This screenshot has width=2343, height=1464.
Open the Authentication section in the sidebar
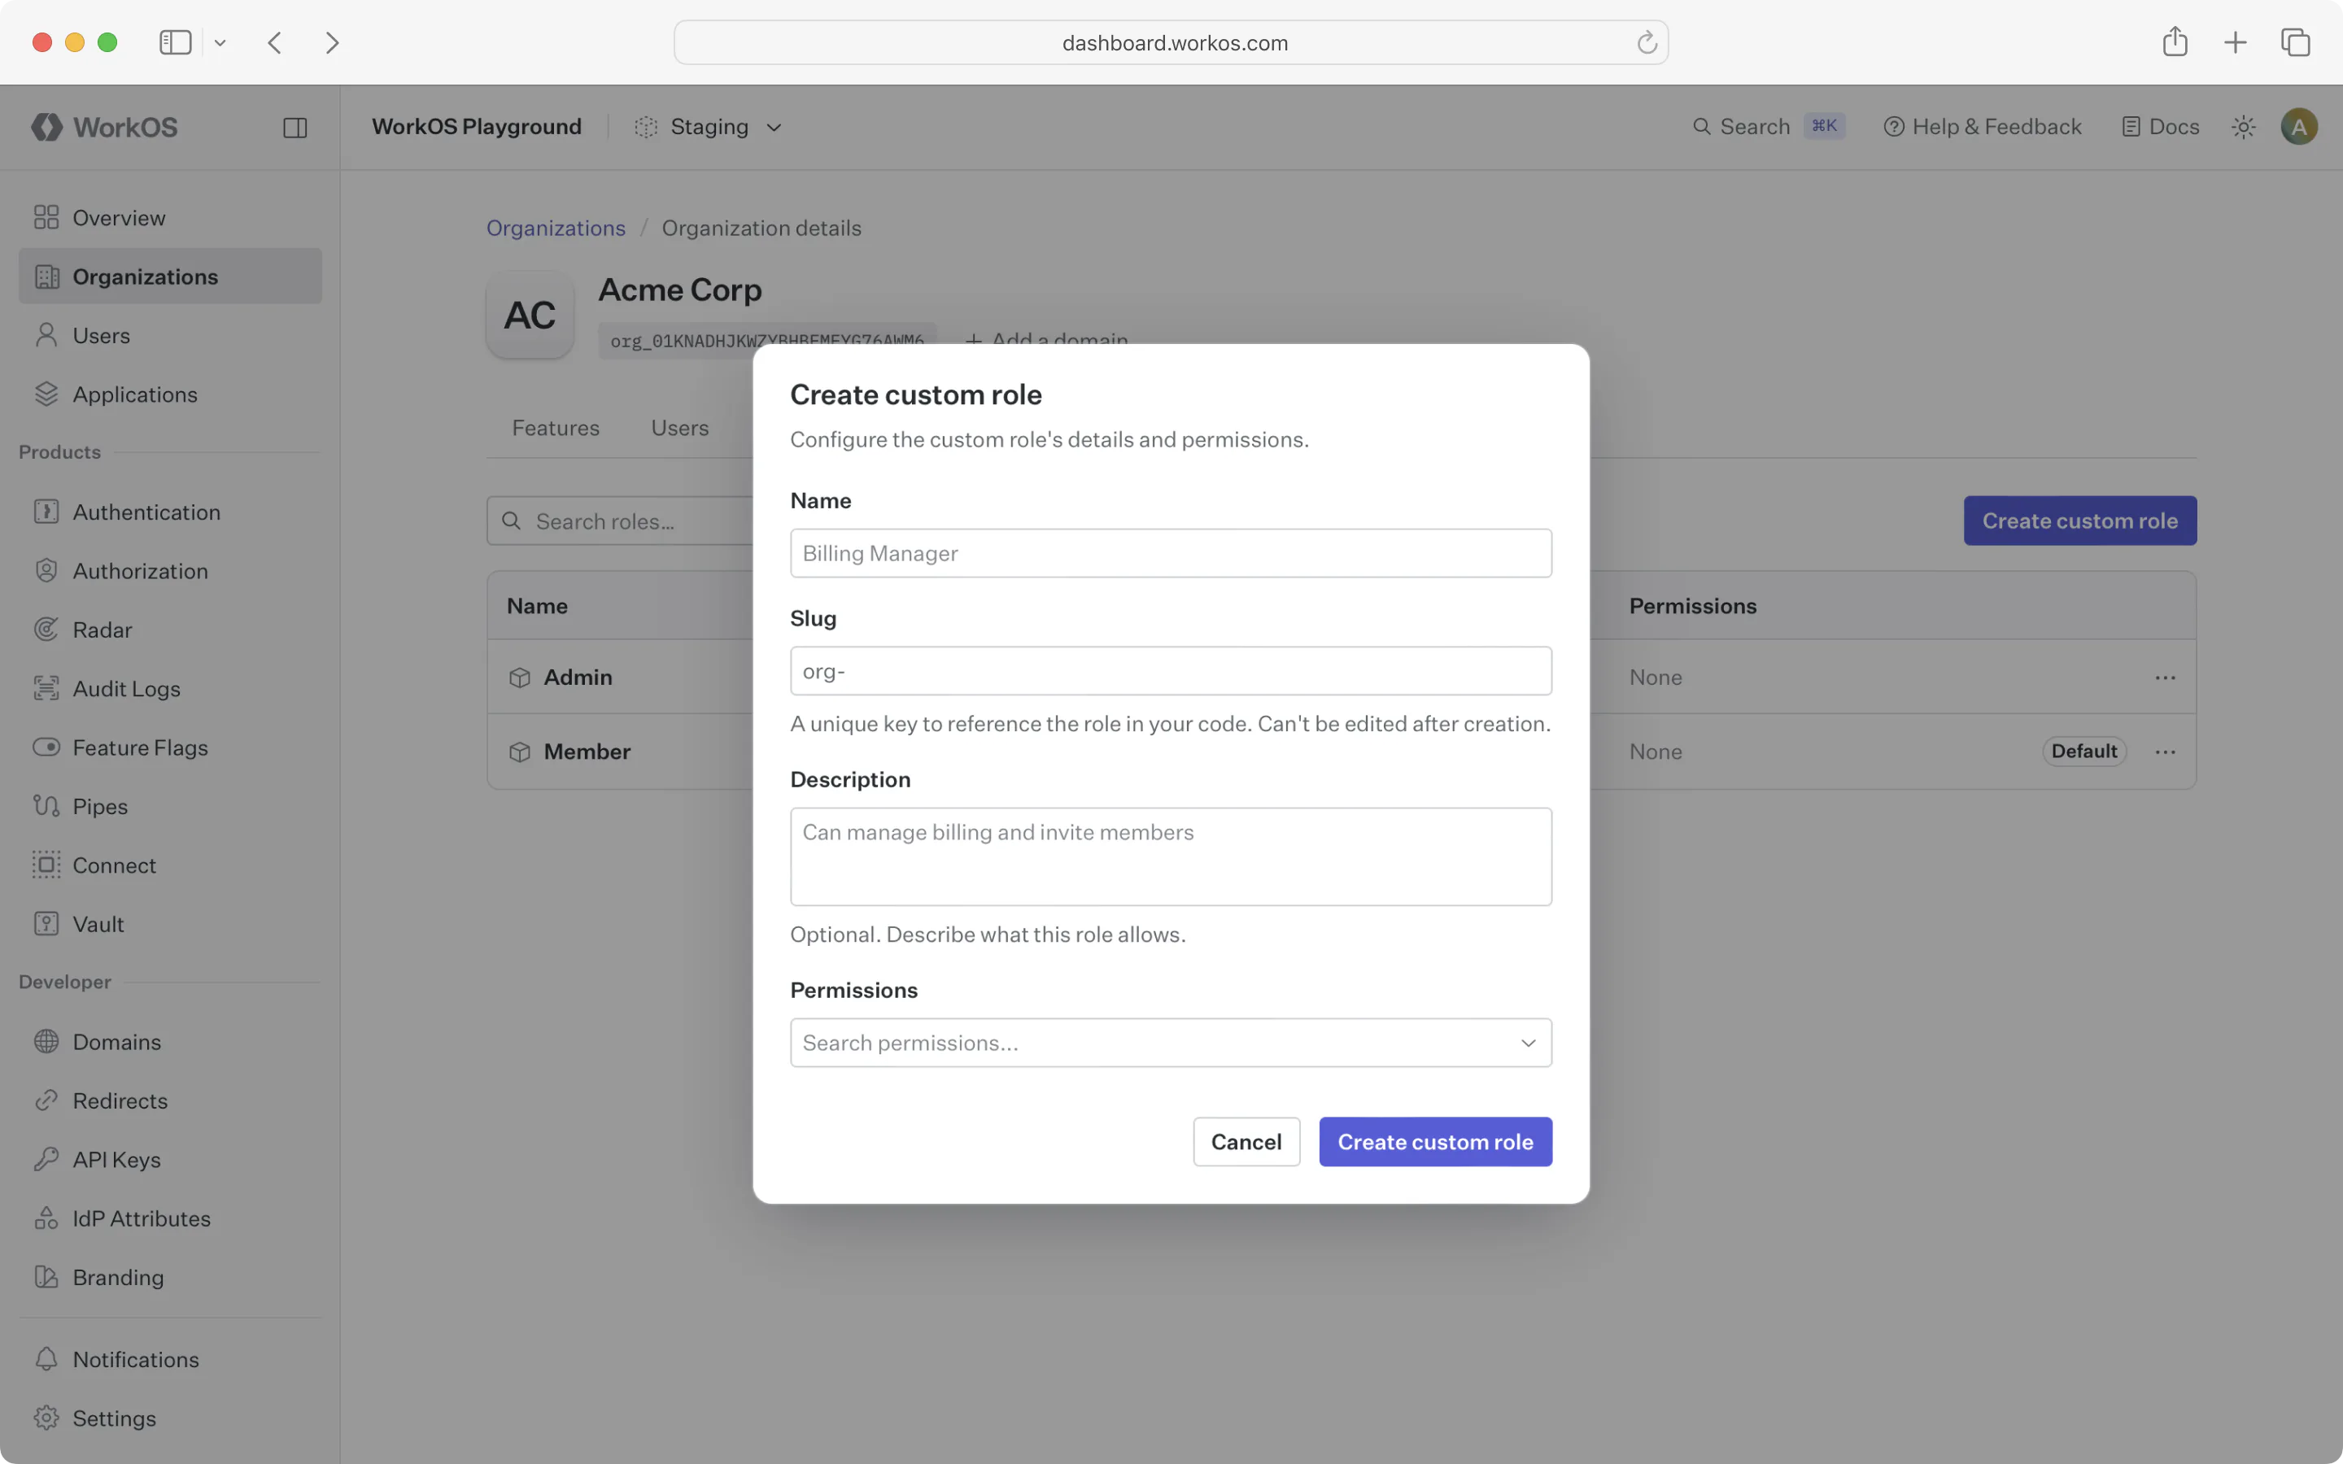pos(146,512)
